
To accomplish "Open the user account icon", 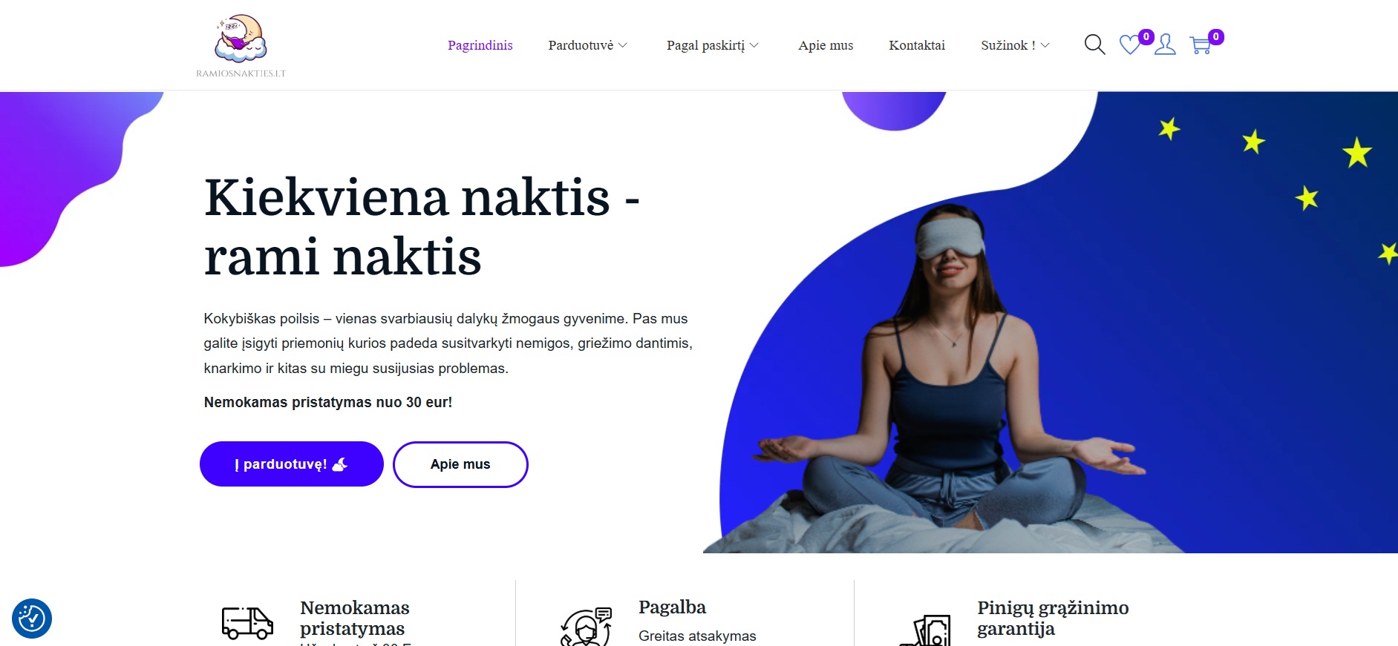I will (1165, 45).
